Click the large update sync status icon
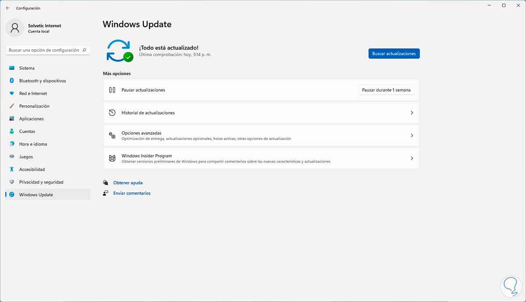The height and width of the screenshot is (302, 526). point(119,51)
